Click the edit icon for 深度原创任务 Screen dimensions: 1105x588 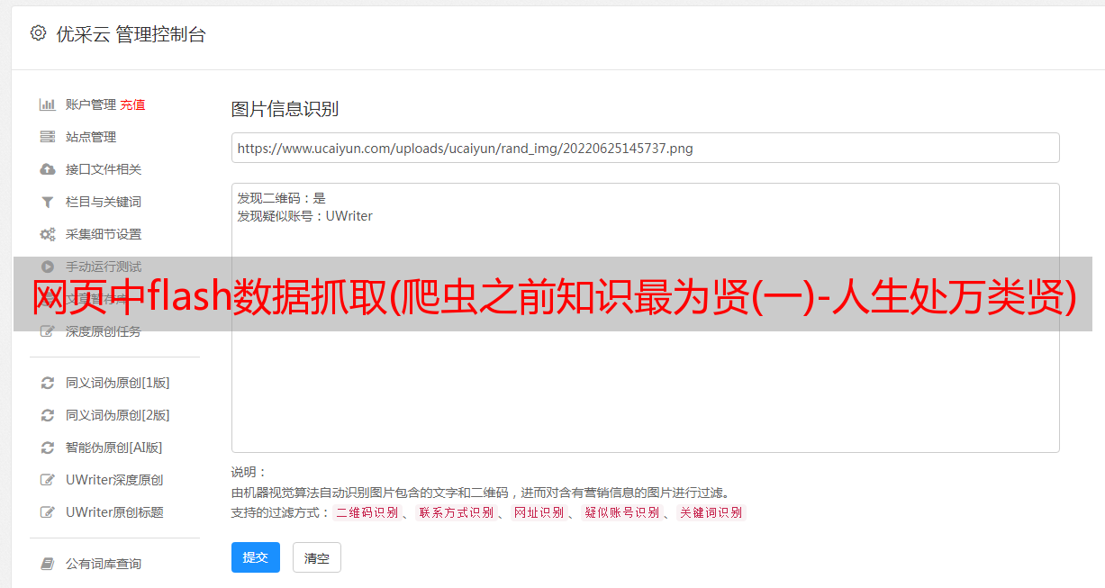(x=48, y=331)
